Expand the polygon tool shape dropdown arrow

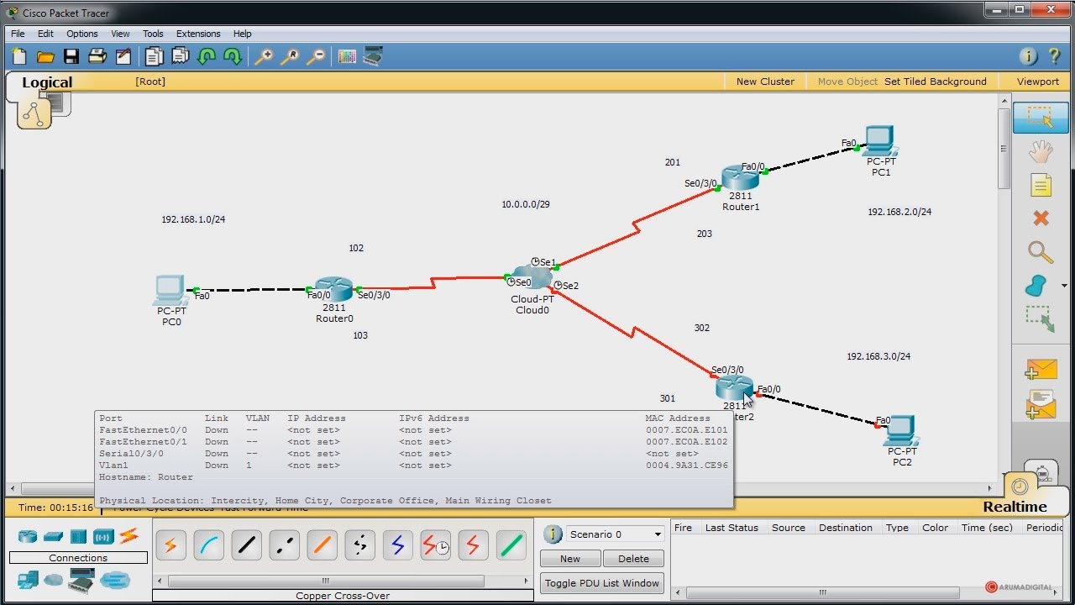1064,286
